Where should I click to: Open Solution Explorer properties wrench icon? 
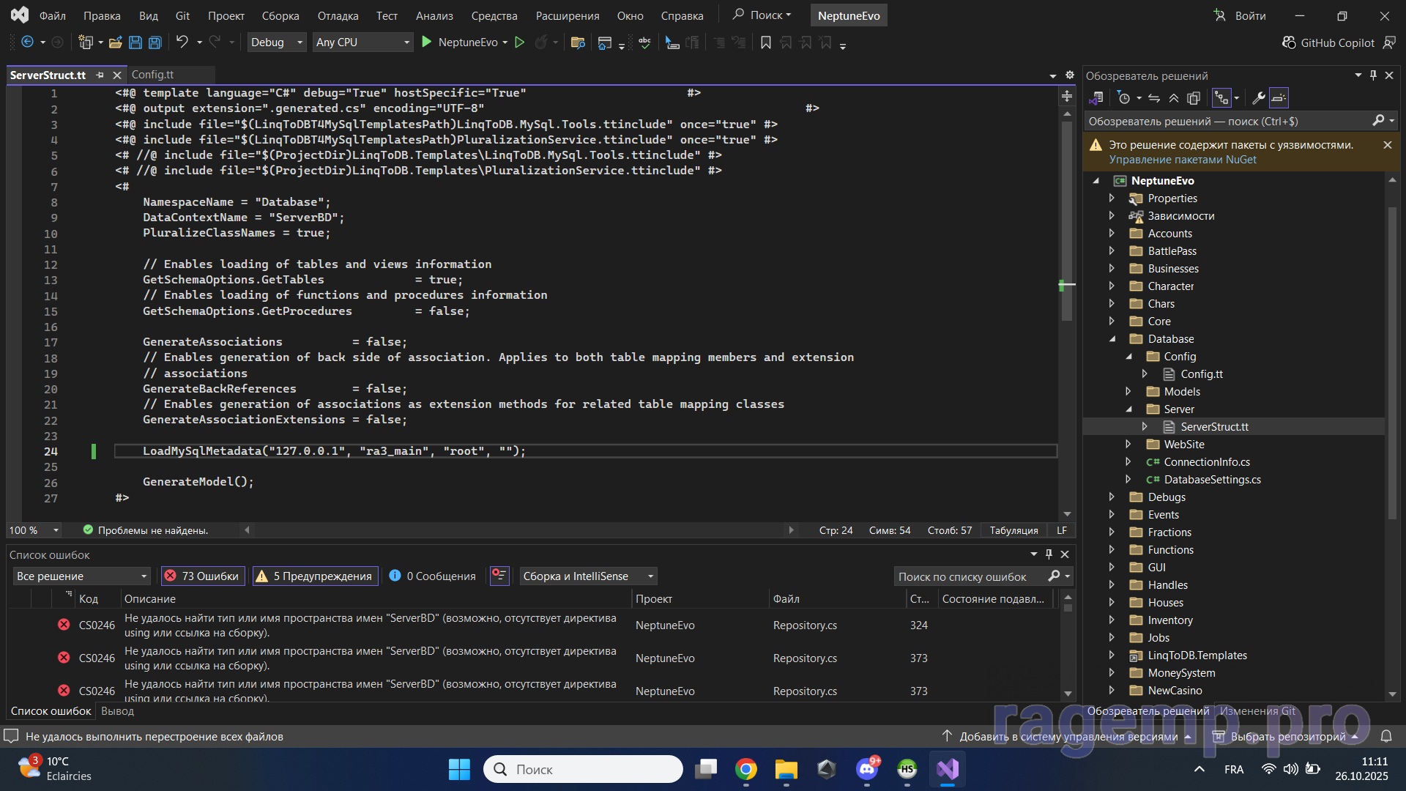[x=1259, y=98]
